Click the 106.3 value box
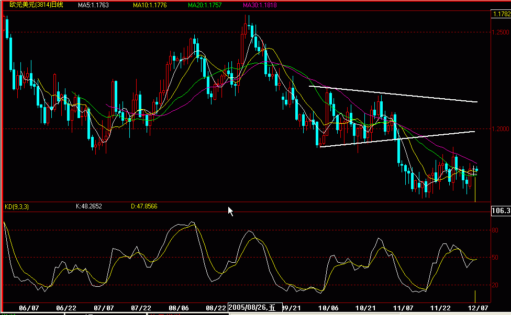Viewport: 511px width, 315px height. (x=501, y=211)
